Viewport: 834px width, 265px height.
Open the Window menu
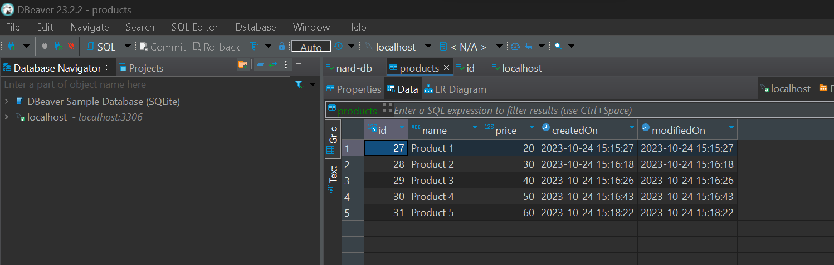point(311,27)
